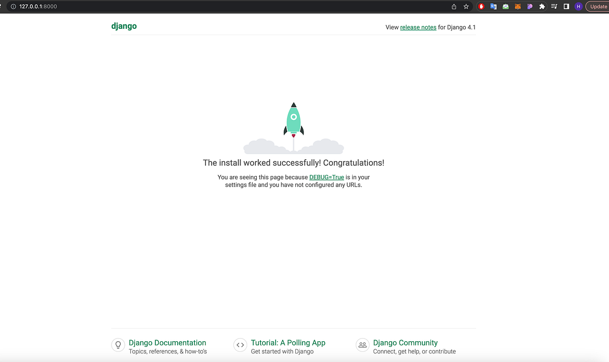Open the Phantom wallet extension

point(530,6)
